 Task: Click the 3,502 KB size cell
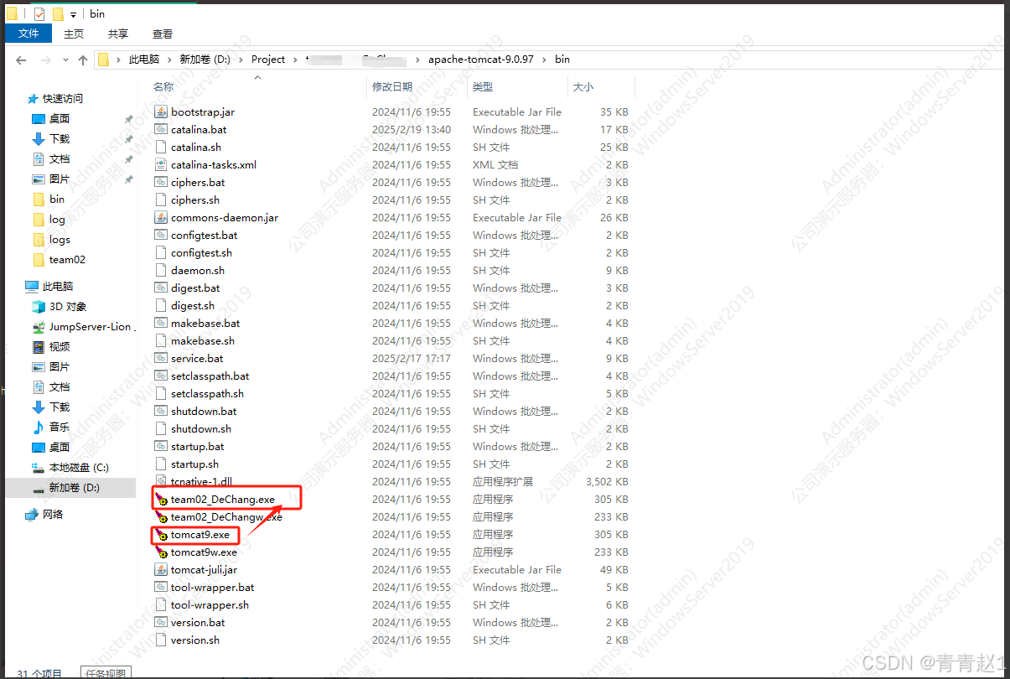pyautogui.click(x=607, y=481)
